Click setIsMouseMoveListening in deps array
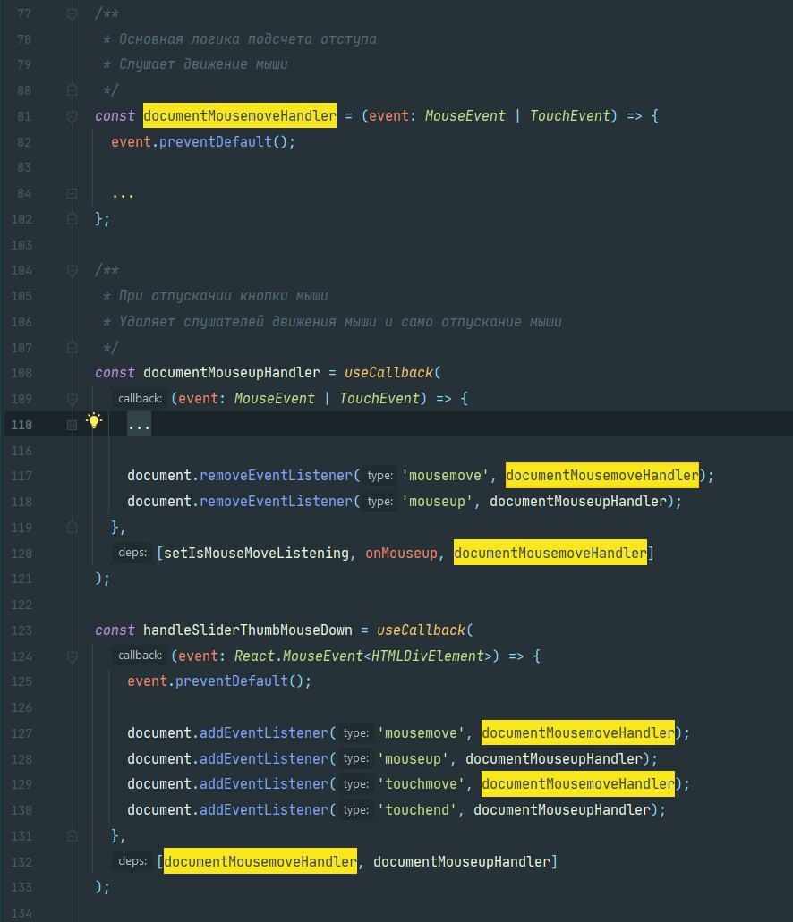This screenshot has height=922, width=793. pos(256,553)
